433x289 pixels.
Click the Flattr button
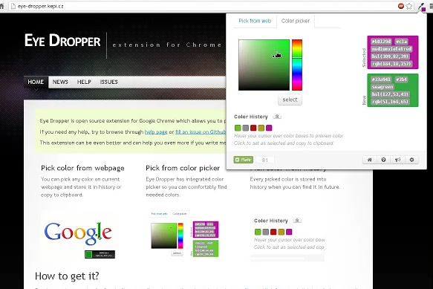244,160
